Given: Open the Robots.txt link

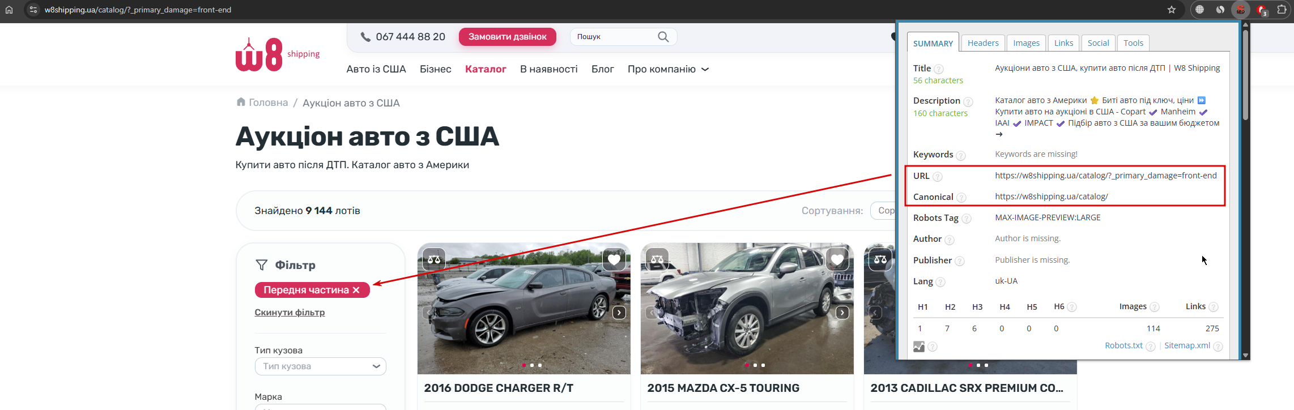Looking at the screenshot, I should 1123,345.
